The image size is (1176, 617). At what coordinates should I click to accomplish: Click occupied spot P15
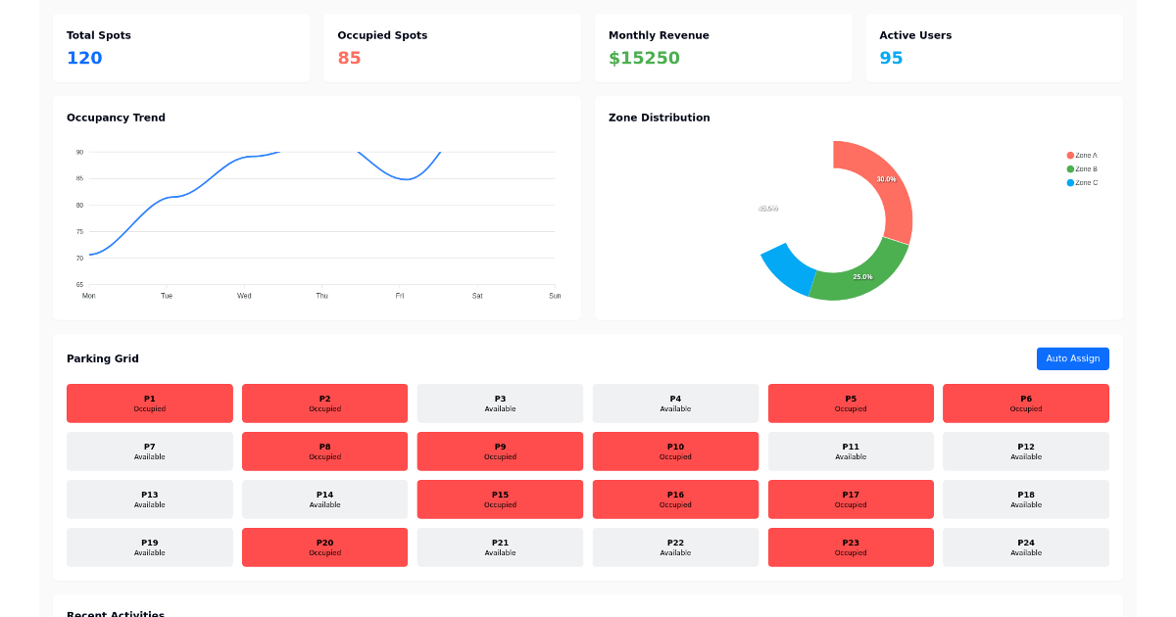tap(500, 498)
